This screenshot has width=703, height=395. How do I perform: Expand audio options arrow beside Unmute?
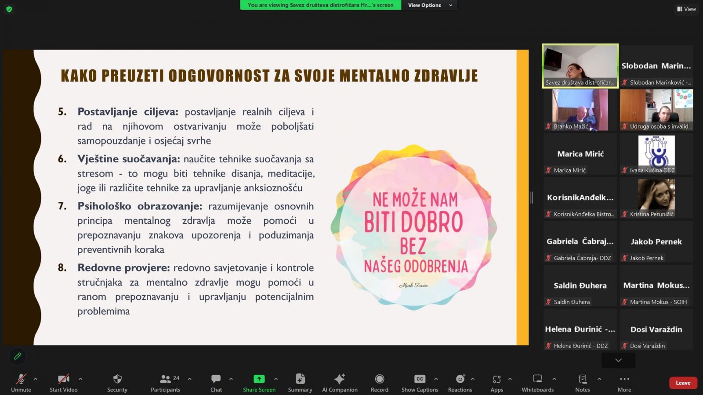tap(36, 379)
